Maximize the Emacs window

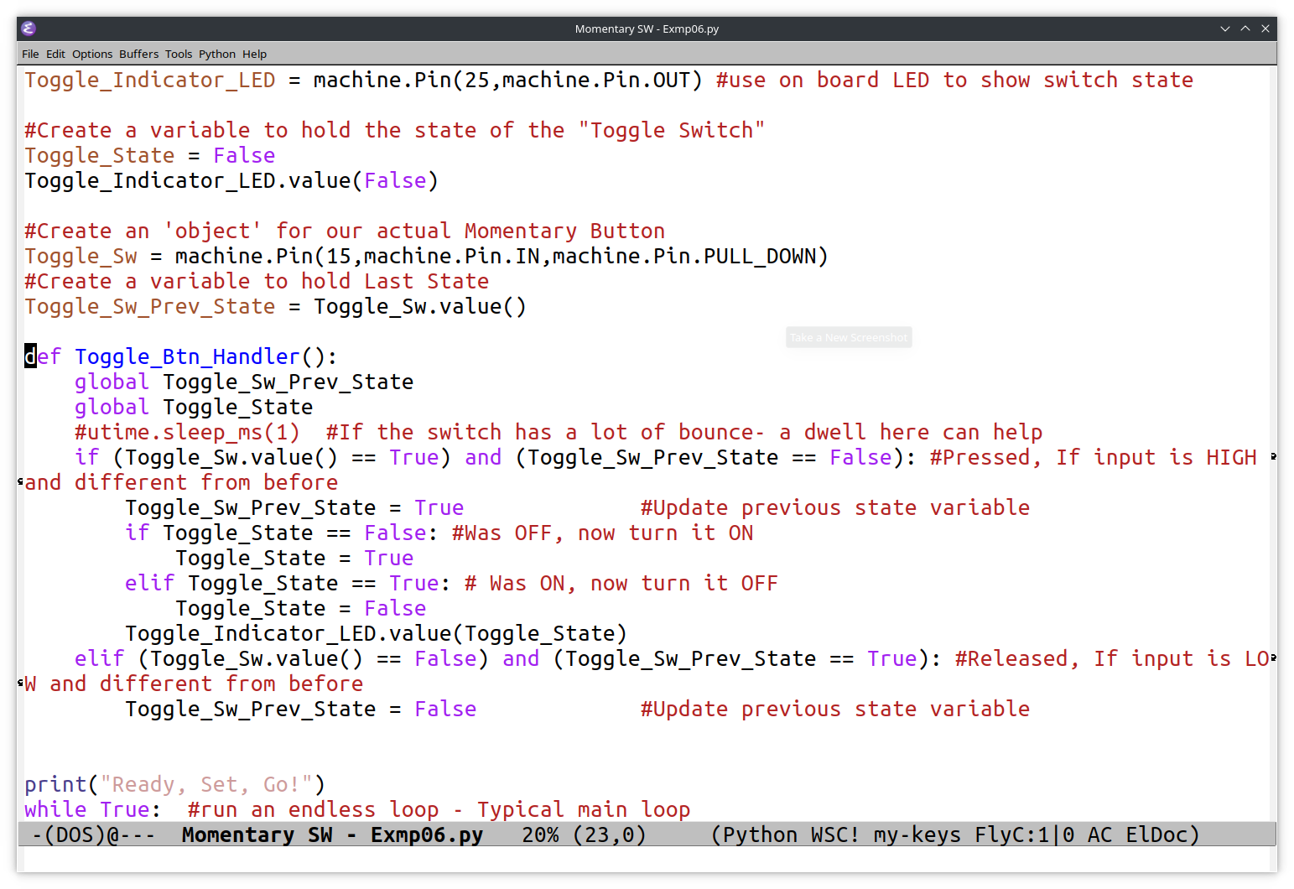coord(1245,29)
